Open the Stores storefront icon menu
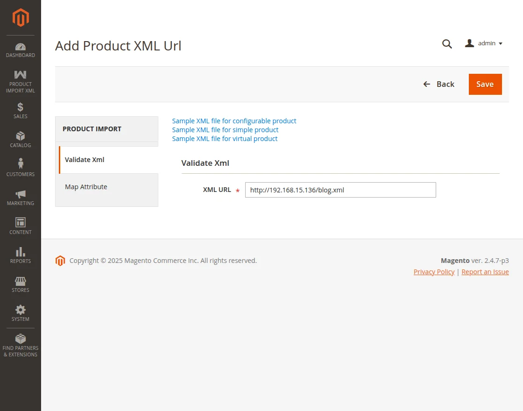The height and width of the screenshot is (411, 523). 21,281
